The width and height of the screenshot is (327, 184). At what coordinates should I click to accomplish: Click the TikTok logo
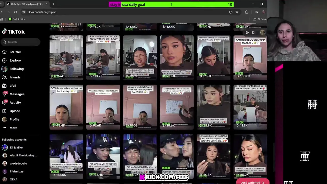[x=13, y=32]
